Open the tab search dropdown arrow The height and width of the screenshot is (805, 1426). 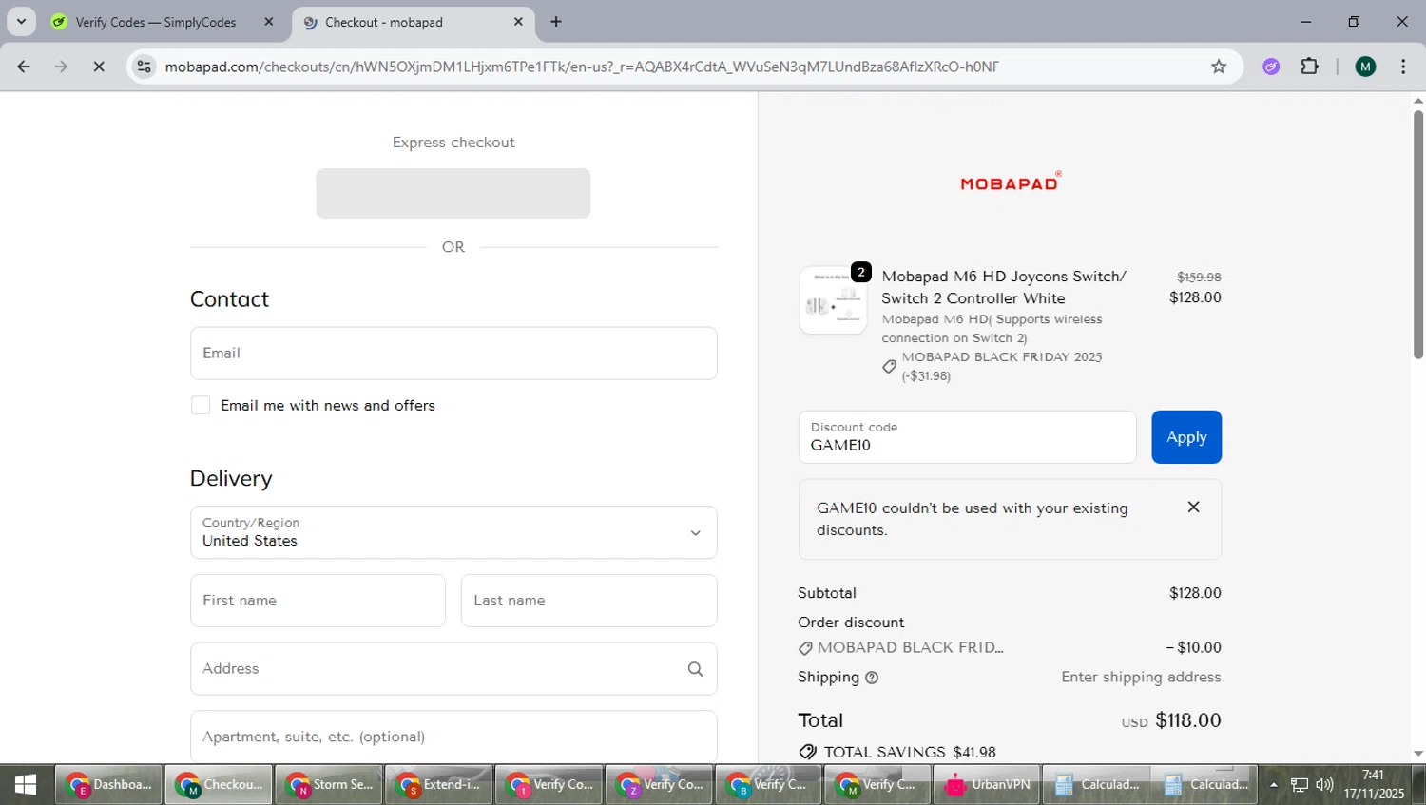pyautogui.click(x=21, y=22)
